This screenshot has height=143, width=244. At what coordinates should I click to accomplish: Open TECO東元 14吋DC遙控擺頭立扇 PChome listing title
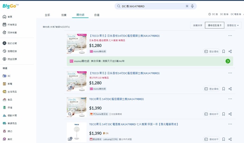[116, 99]
